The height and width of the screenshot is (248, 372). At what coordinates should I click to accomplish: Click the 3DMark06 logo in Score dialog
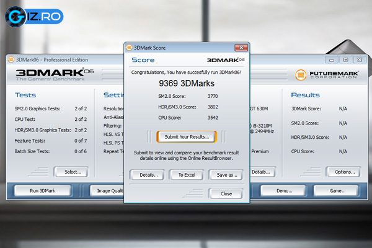click(x=226, y=60)
